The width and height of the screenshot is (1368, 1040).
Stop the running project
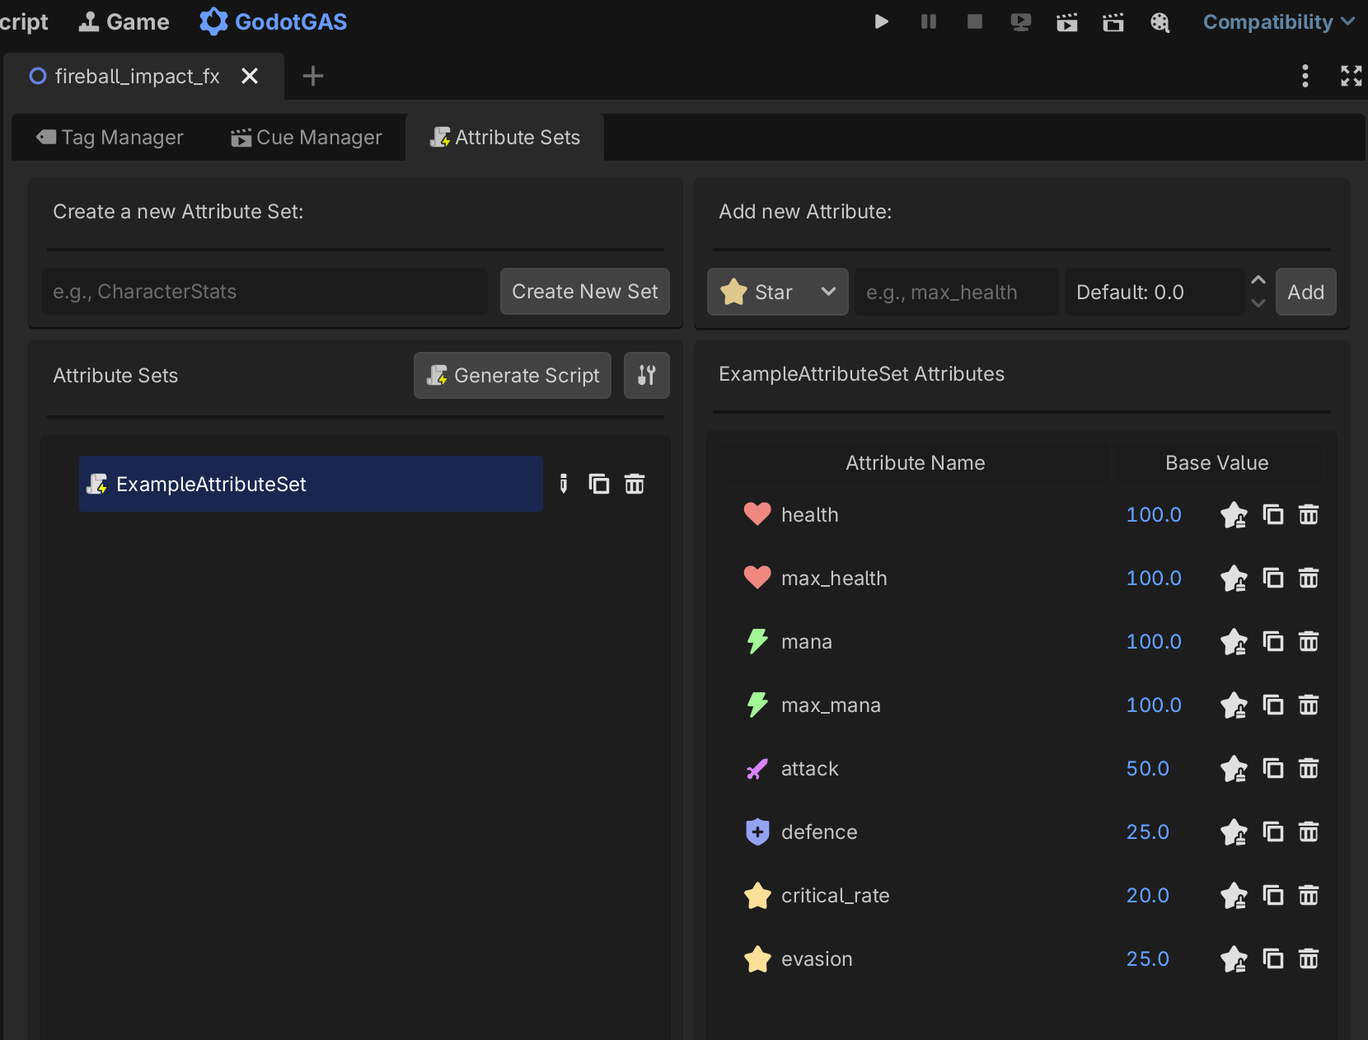pos(974,22)
